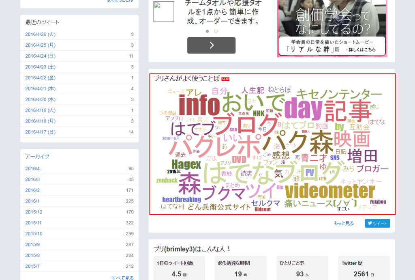Open tweets from 2016/4/24 (日)
The width and height of the screenshot is (415, 280).
click(x=40, y=56)
